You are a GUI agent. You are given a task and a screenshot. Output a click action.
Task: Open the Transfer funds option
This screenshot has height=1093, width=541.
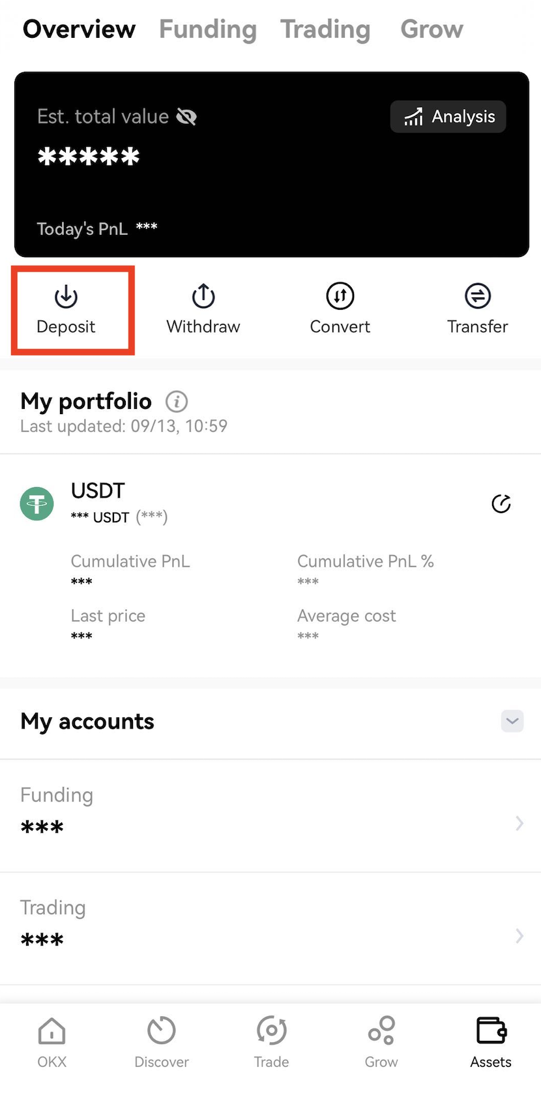pyautogui.click(x=478, y=310)
